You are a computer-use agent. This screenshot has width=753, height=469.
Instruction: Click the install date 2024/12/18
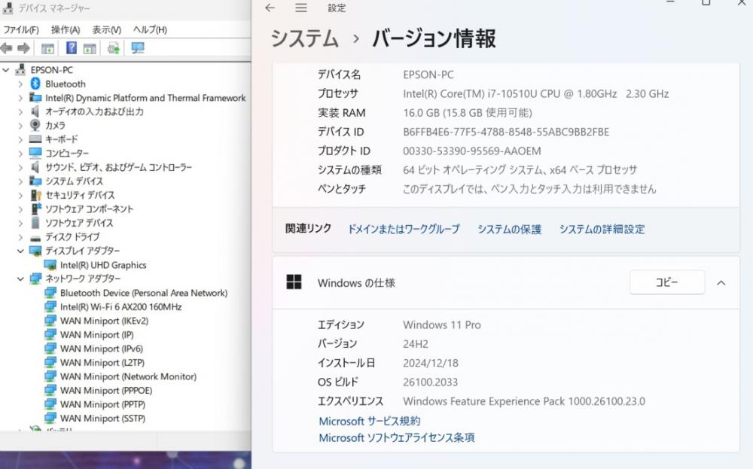(x=430, y=363)
